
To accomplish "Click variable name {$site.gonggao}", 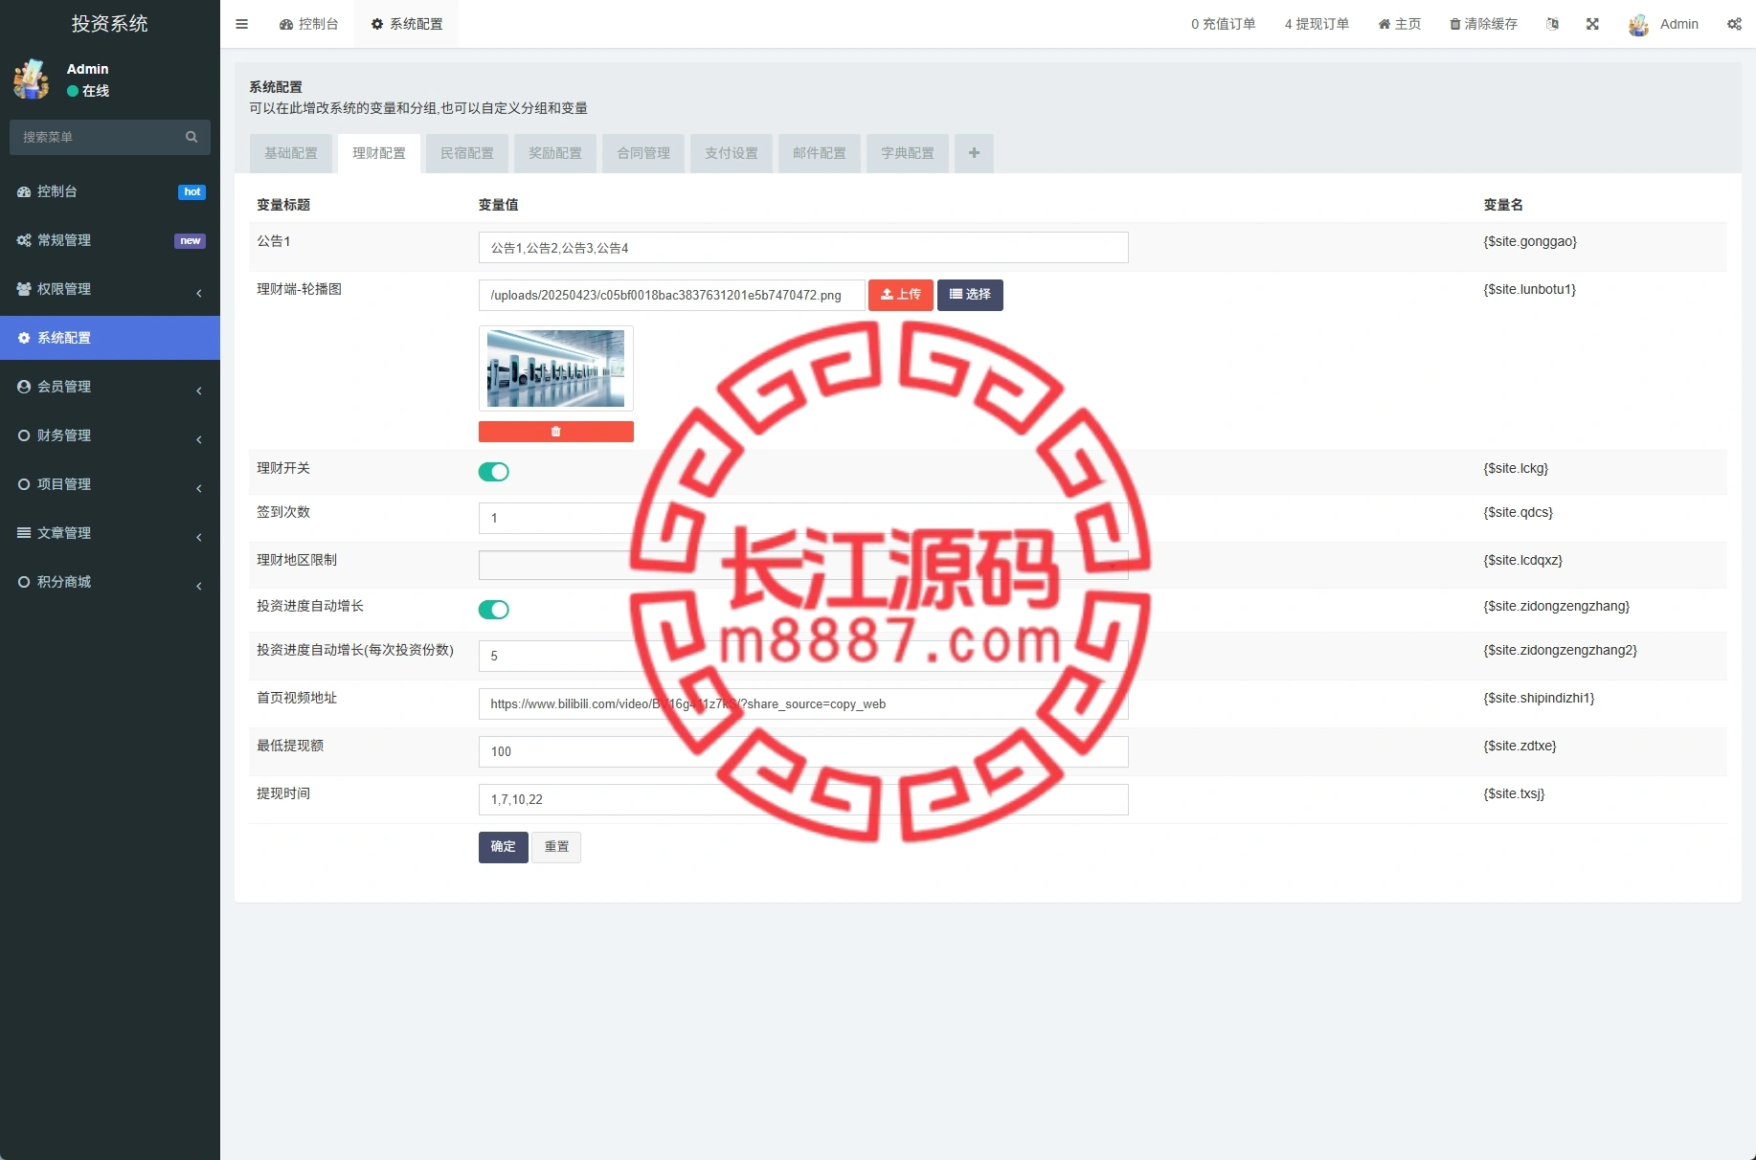I will (1530, 241).
